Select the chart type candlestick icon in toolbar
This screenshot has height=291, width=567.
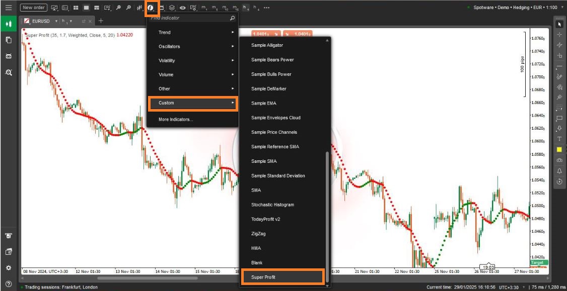coord(139,8)
